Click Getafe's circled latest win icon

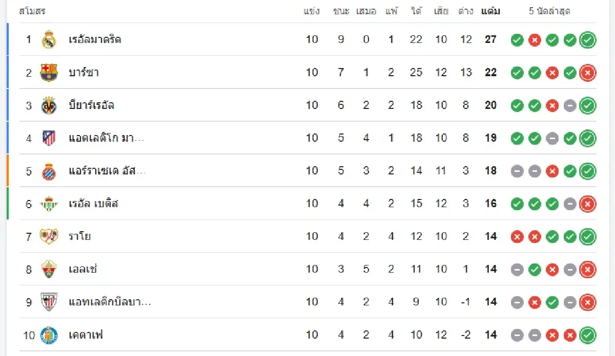click(587, 335)
